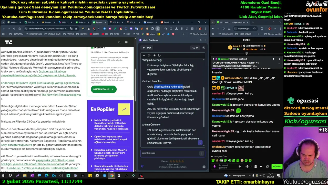Expand Kick chat leaderboard arrow
This screenshot has width=328, height=185.
247,53
